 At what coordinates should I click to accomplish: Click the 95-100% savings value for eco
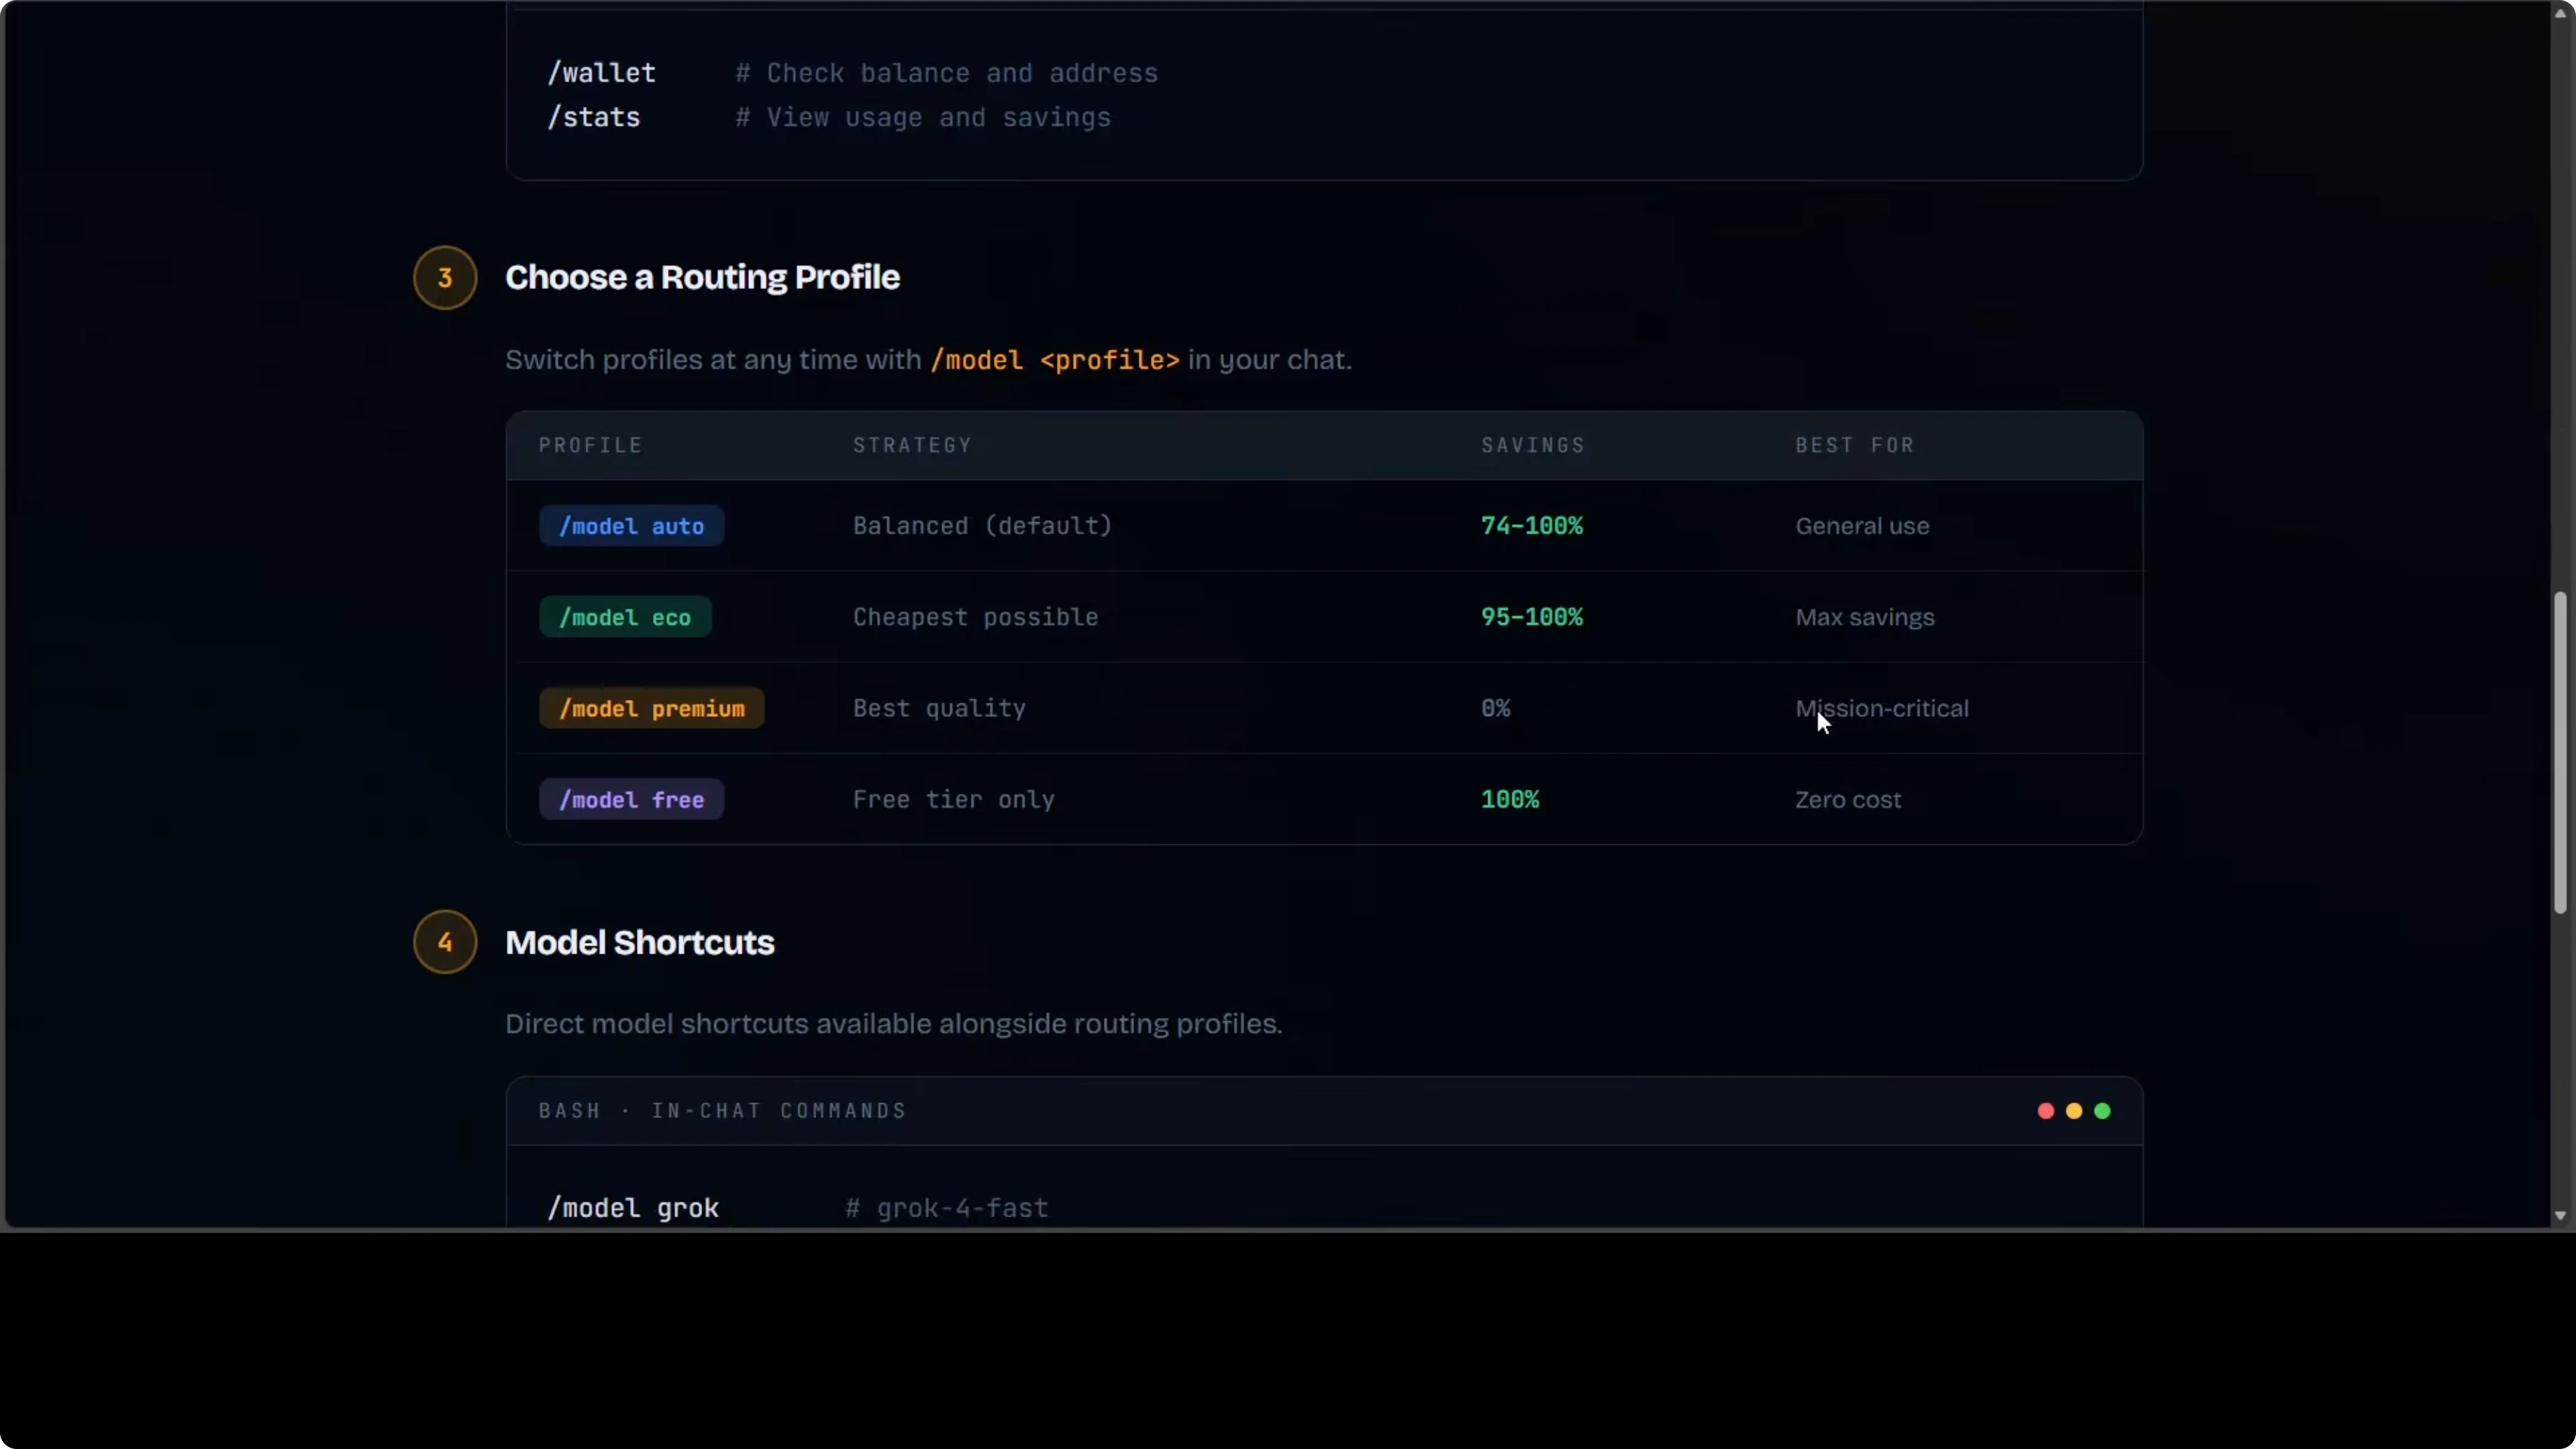[x=1531, y=617]
